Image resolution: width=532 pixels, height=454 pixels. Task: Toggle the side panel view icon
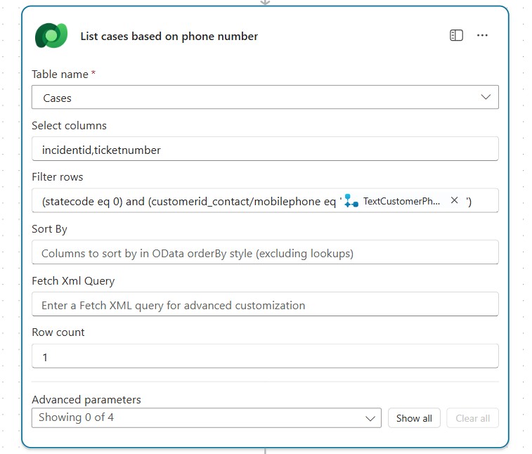coord(456,36)
